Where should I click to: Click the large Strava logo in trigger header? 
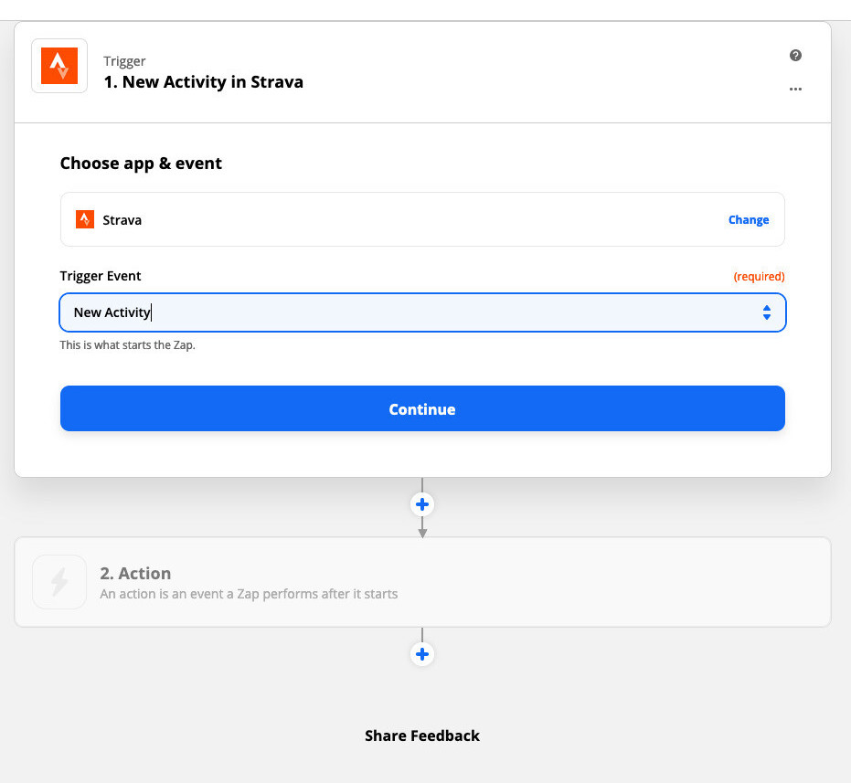(x=59, y=66)
